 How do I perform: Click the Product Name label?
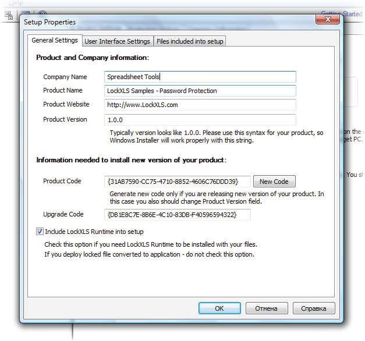point(63,90)
